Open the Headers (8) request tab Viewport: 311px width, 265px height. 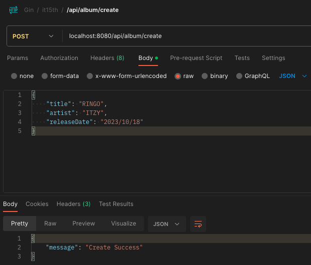(107, 58)
